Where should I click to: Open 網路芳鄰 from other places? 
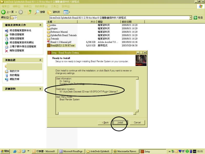click(12, 79)
